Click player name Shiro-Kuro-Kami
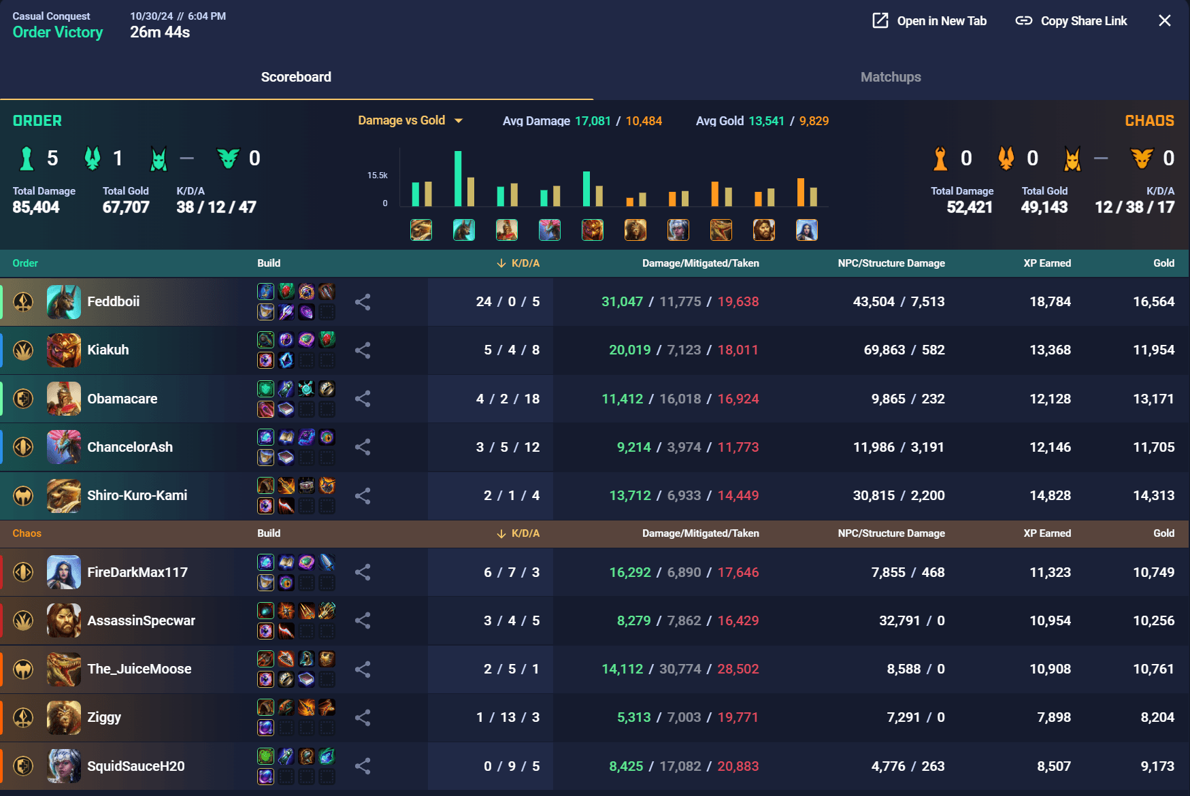Screen dimensions: 1190x796 pyautogui.click(x=137, y=495)
